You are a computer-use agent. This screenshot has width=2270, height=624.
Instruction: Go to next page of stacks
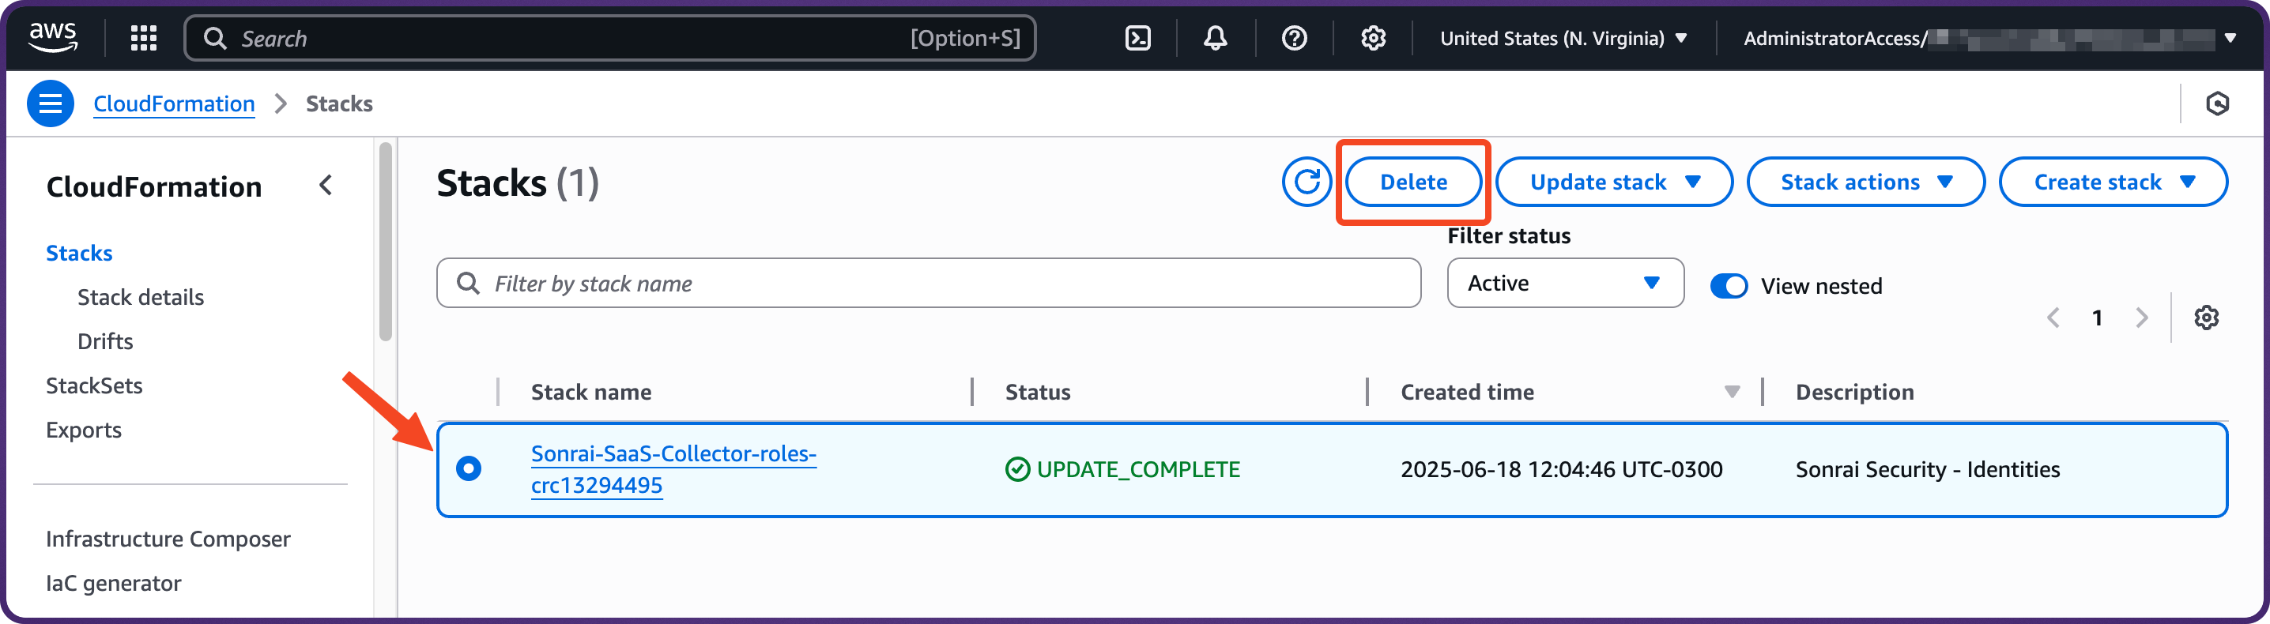(2141, 318)
